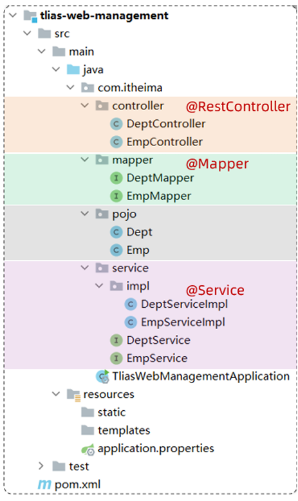Collapse the pojo package chevron

[85, 213]
